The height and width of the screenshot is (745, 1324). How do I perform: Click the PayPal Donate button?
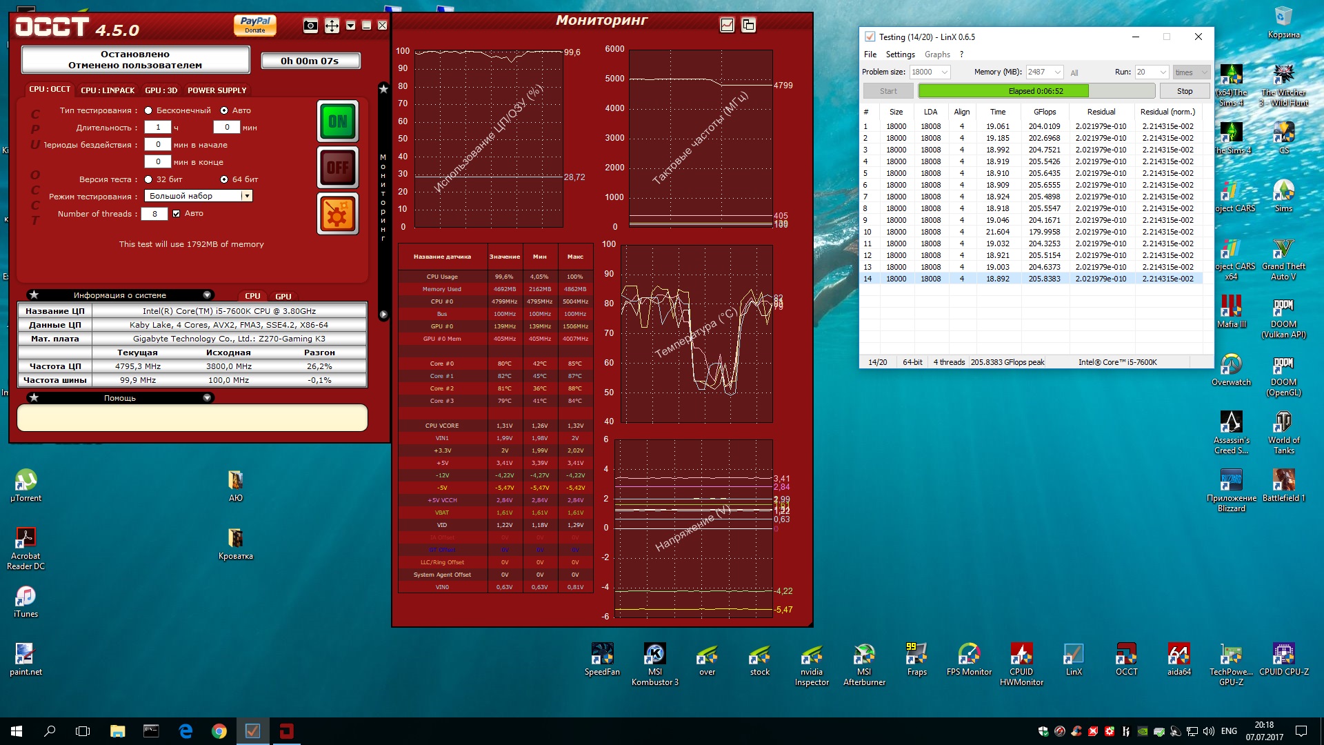click(255, 25)
